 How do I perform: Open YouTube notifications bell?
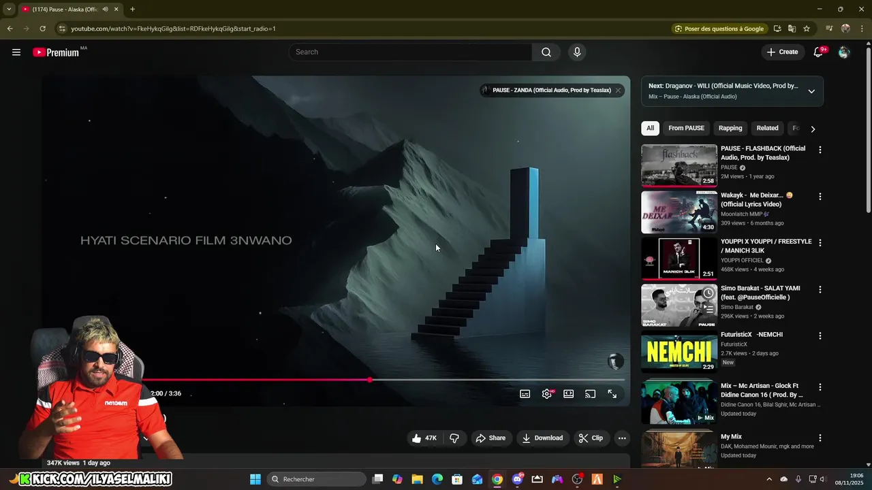pyautogui.click(x=819, y=52)
